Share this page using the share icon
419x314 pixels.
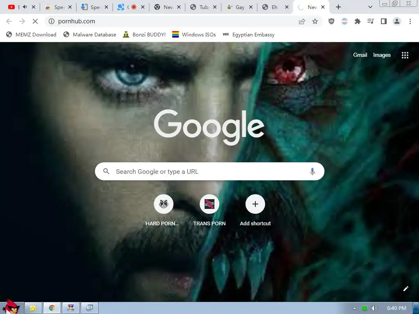tap(302, 21)
